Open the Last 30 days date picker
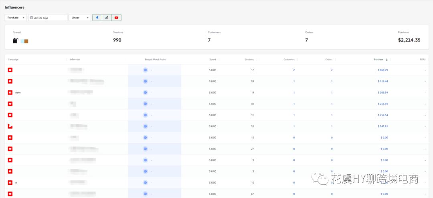 (48, 18)
